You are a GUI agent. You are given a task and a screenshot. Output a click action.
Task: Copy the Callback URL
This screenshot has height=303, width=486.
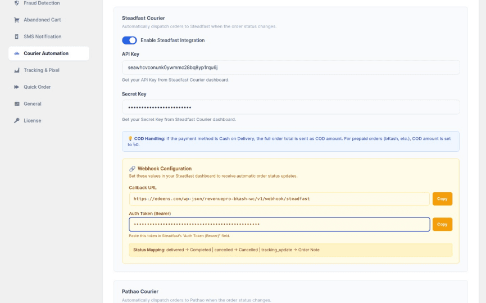pos(442,199)
